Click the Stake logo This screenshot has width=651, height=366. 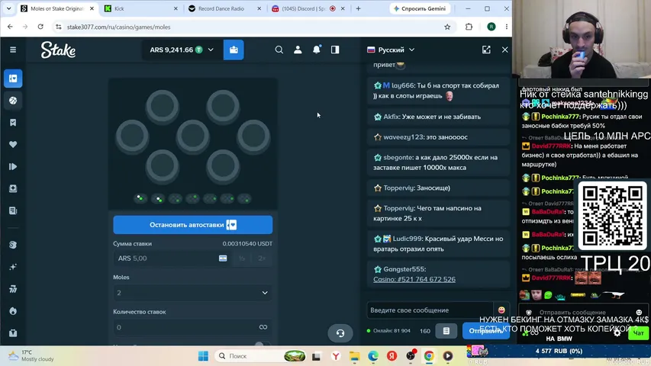(x=58, y=50)
